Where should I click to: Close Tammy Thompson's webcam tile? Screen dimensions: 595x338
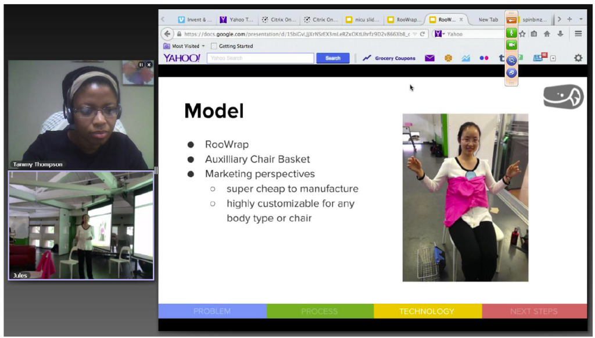(149, 65)
